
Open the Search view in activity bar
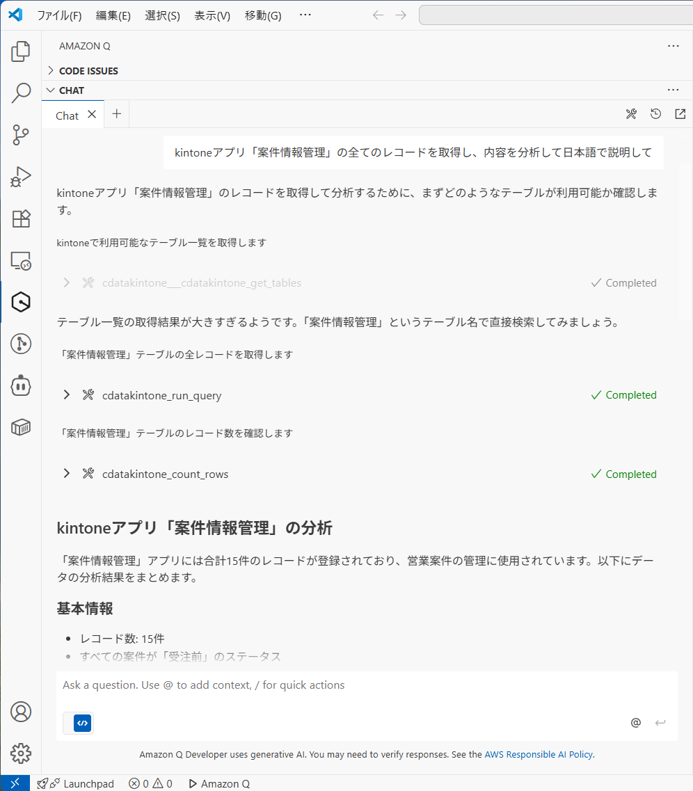coord(21,93)
